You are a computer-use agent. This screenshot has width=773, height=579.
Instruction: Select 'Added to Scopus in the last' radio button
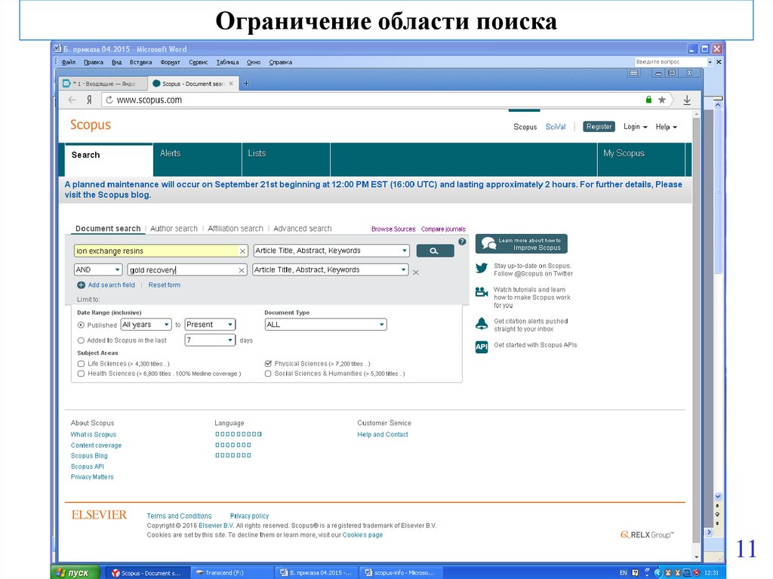pos(81,340)
